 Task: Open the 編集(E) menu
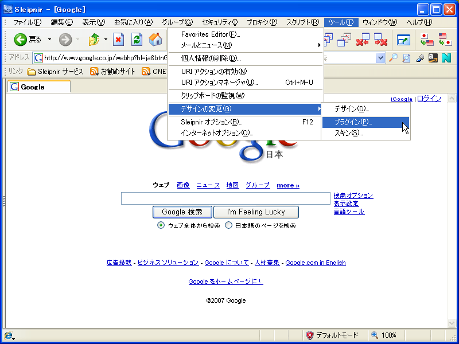coord(62,22)
